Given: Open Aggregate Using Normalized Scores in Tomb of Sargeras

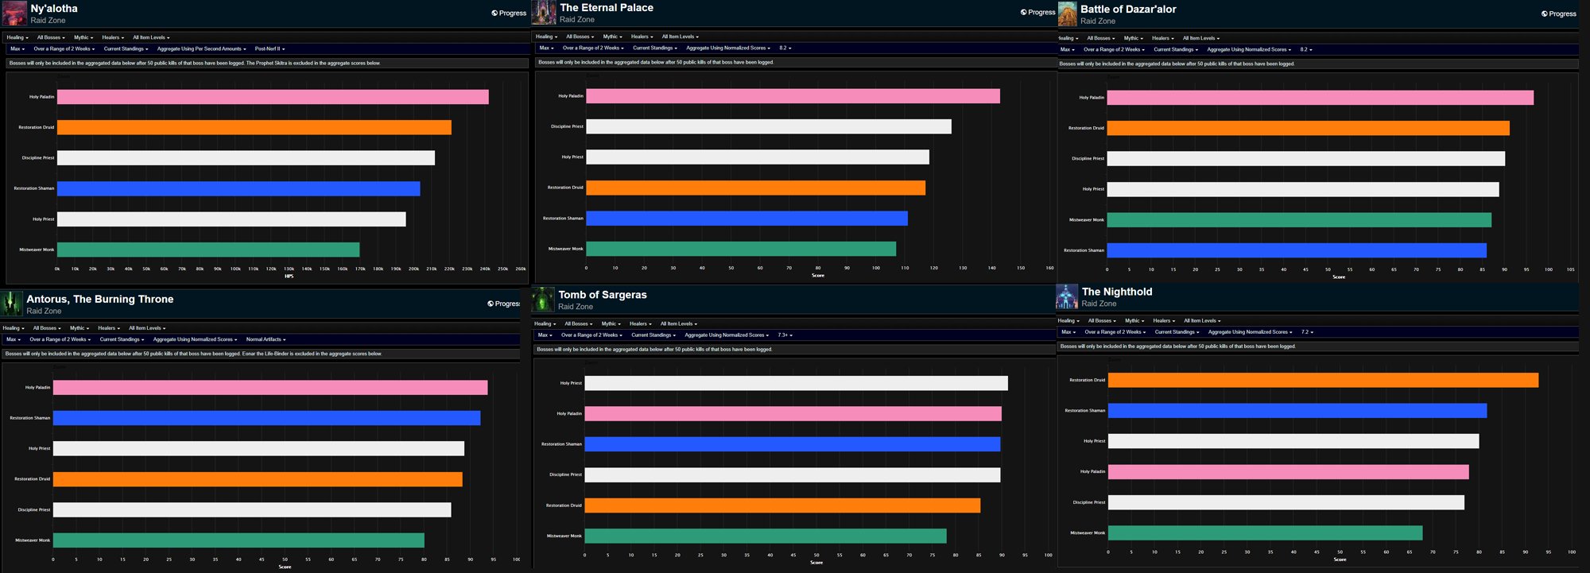Looking at the screenshot, I should (x=727, y=335).
